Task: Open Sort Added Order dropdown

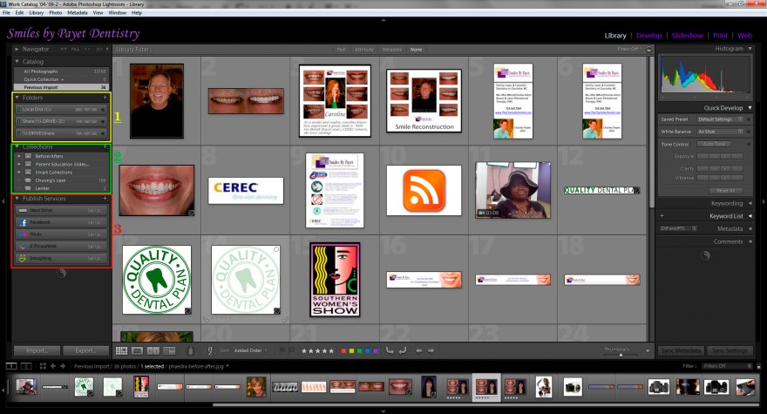Action: (250, 350)
